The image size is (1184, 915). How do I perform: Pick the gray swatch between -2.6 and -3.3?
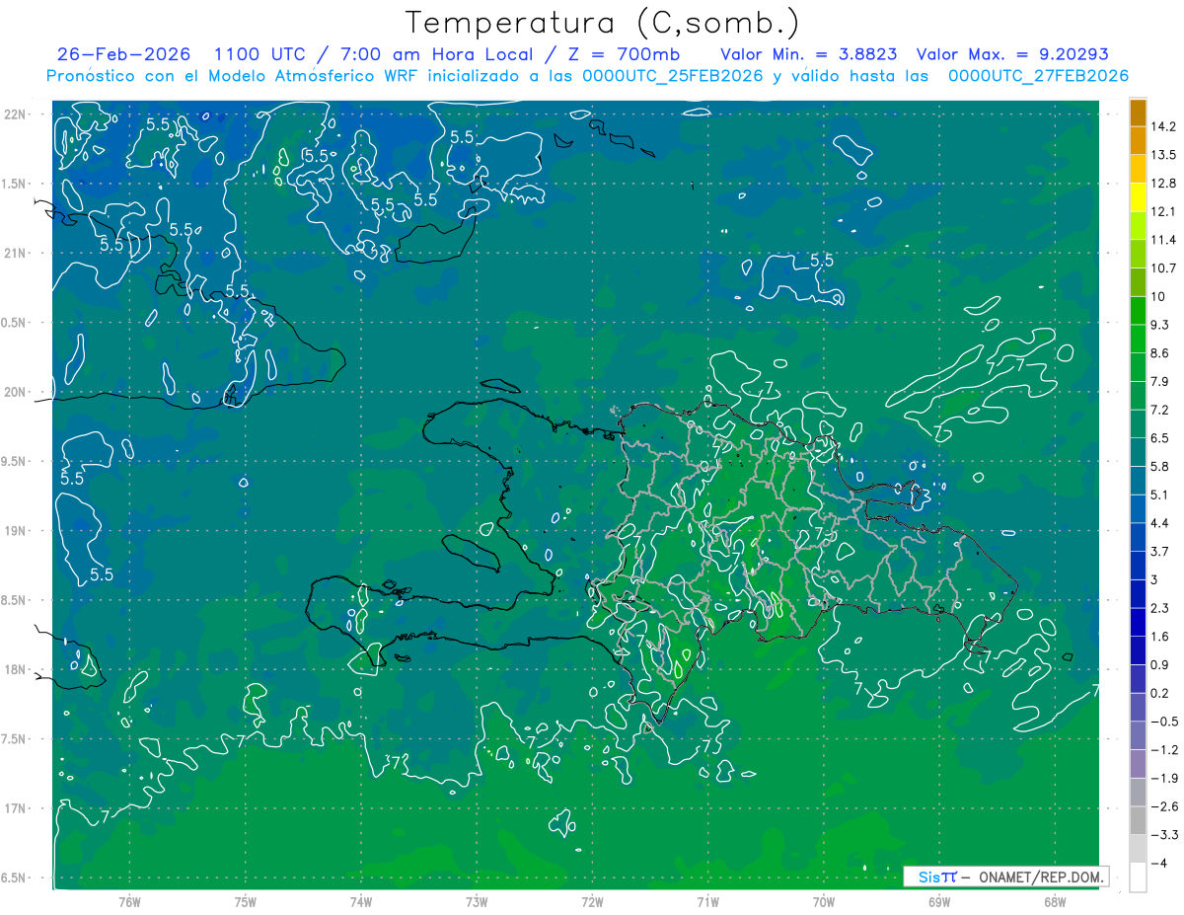click(1138, 820)
